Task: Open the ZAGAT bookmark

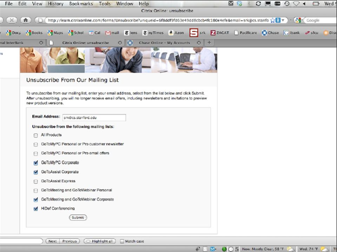Action: [220, 33]
